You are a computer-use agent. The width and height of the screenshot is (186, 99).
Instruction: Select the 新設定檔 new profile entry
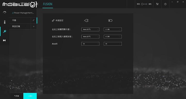coord(20,26)
